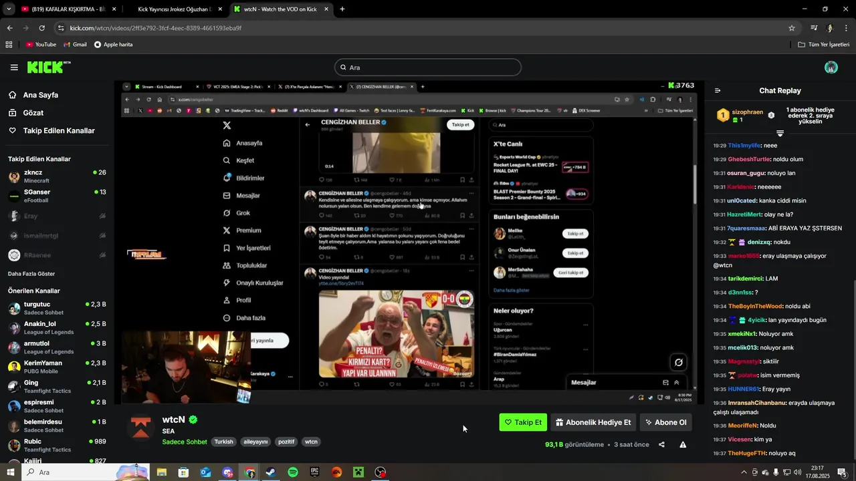This screenshot has width=856, height=481.
Task: Open the Windows notification center icon
Action: 842,472
